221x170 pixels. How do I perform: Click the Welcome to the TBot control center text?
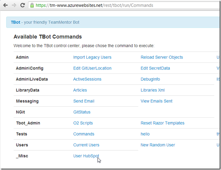[84, 46]
